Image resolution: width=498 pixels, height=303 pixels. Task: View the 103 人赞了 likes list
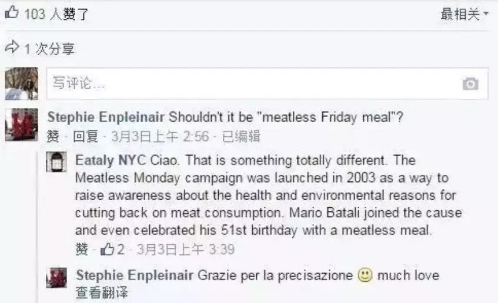pos(56,14)
